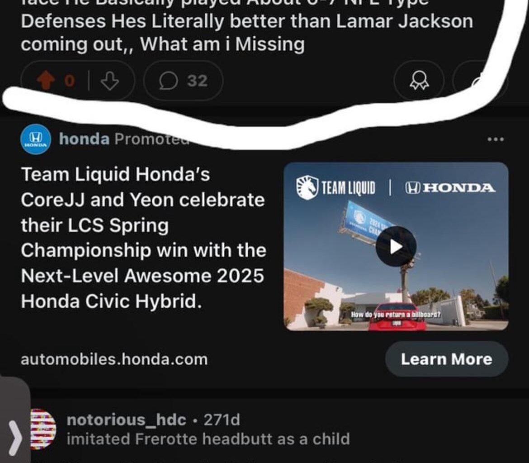The height and width of the screenshot is (463, 529).
Task: Open the Honda ad video thumbnail
Action: click(x=396, y=247)
